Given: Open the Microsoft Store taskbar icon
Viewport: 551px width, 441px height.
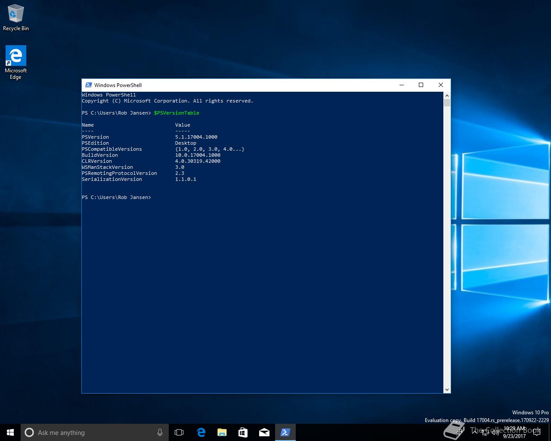Looking at the screenshot, I should point(243,432).
